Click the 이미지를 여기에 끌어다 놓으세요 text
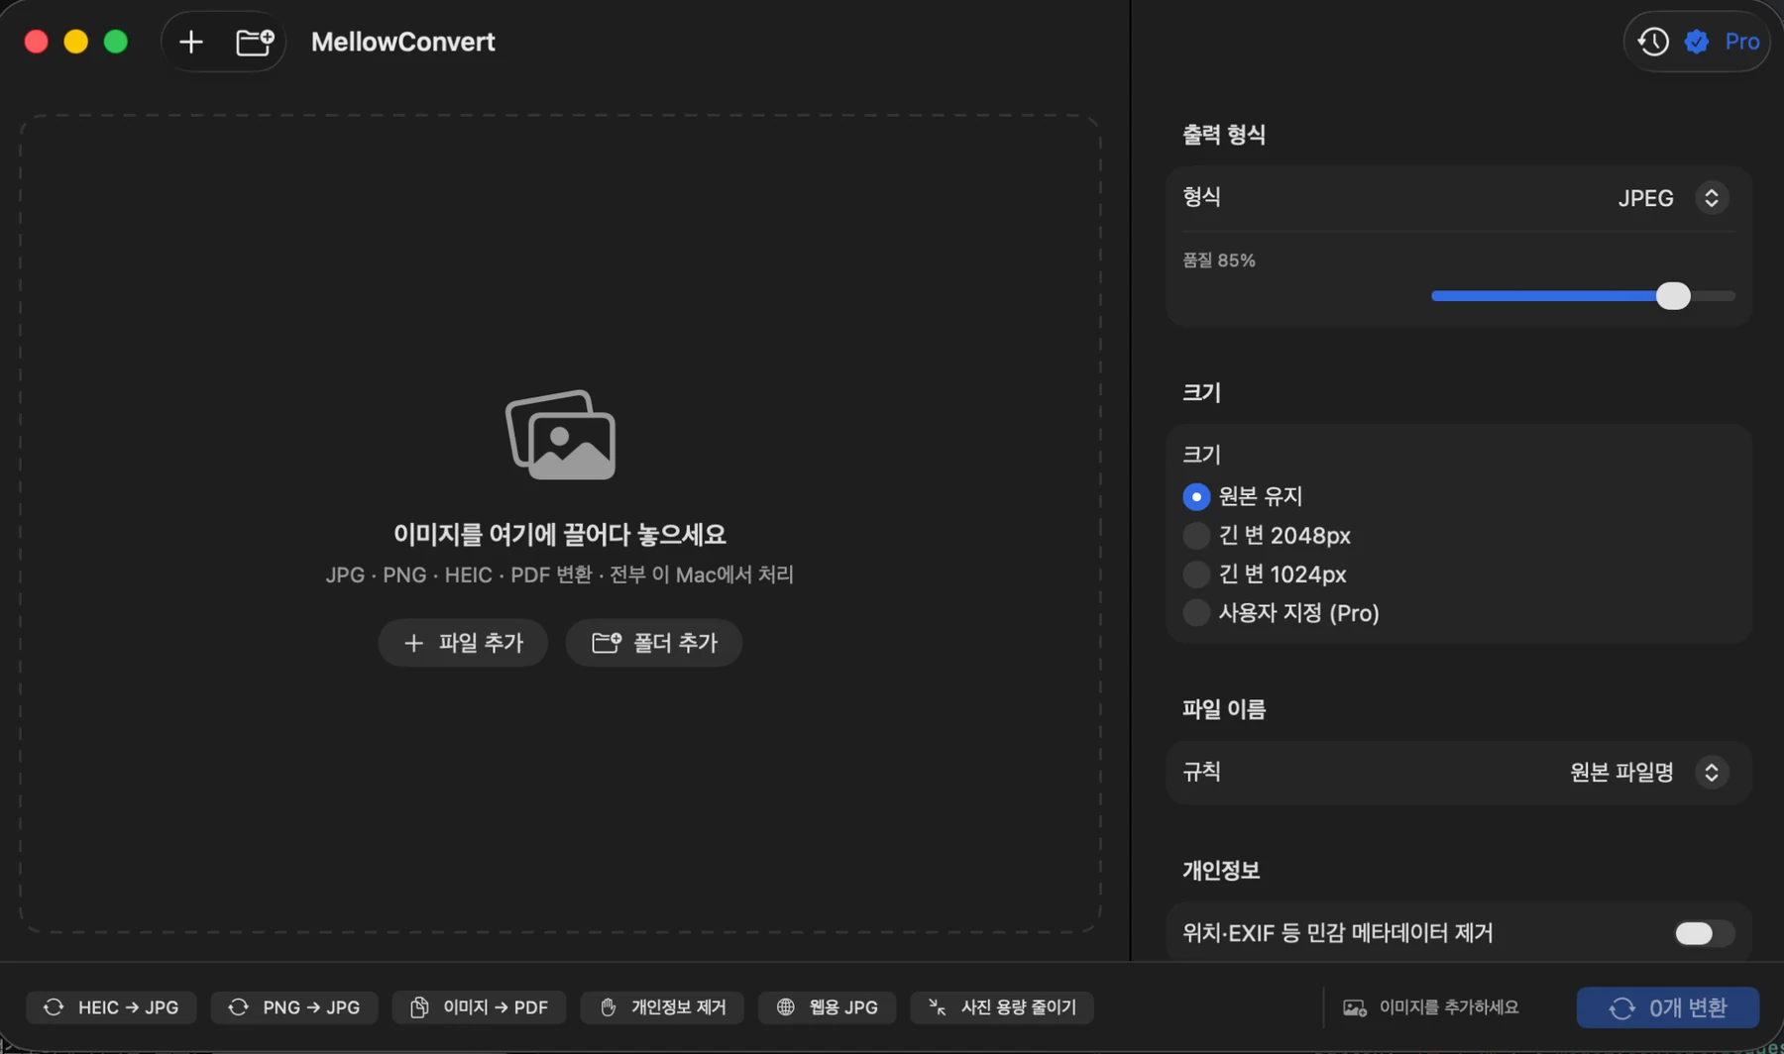This screenshot has height=1054, width=1784. pyautogui.click(x=560, y=535)
